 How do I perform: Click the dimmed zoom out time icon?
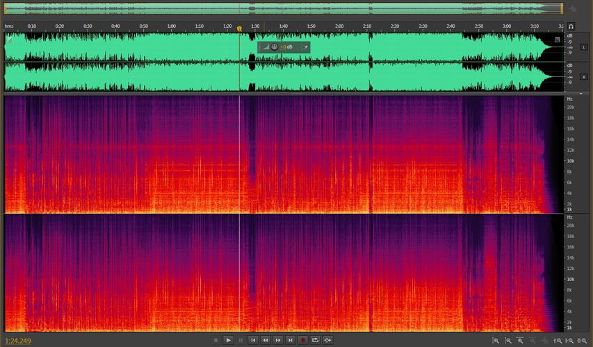pyautogui.click(x=533, y=341)
